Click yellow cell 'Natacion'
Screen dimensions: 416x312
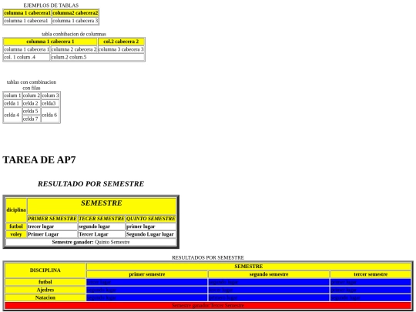click(x=45, y=297)
